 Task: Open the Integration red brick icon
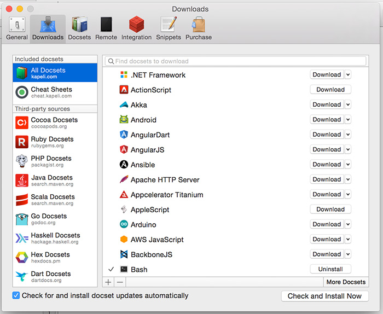(136, 25)
